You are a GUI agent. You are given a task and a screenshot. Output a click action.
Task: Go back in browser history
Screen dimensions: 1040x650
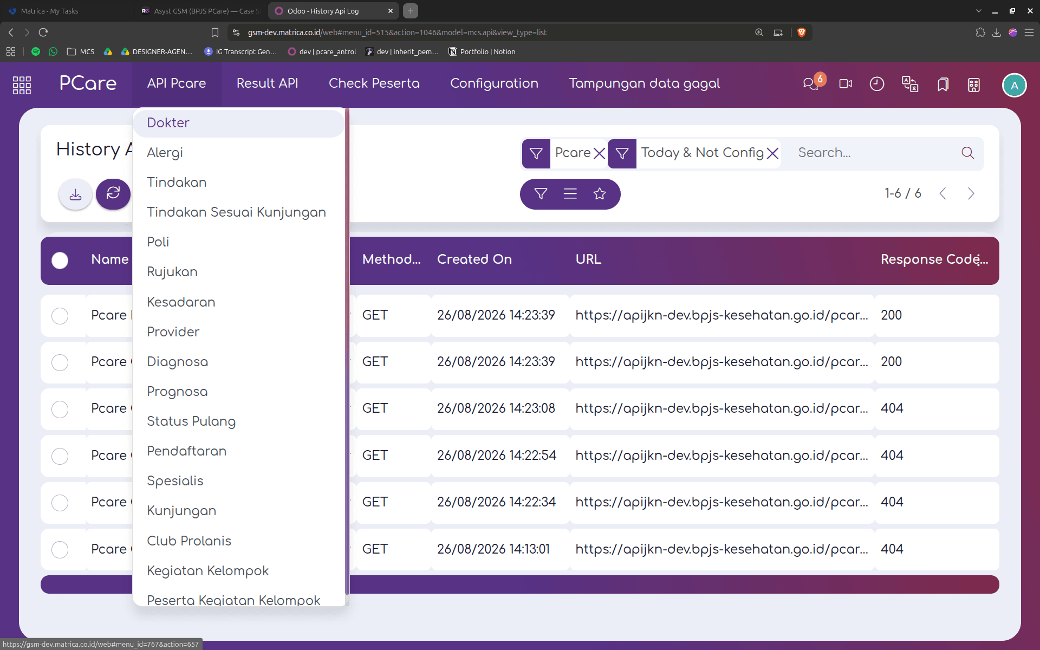11,32
